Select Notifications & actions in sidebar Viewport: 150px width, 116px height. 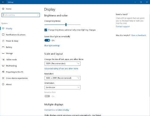tap(16, 35)
